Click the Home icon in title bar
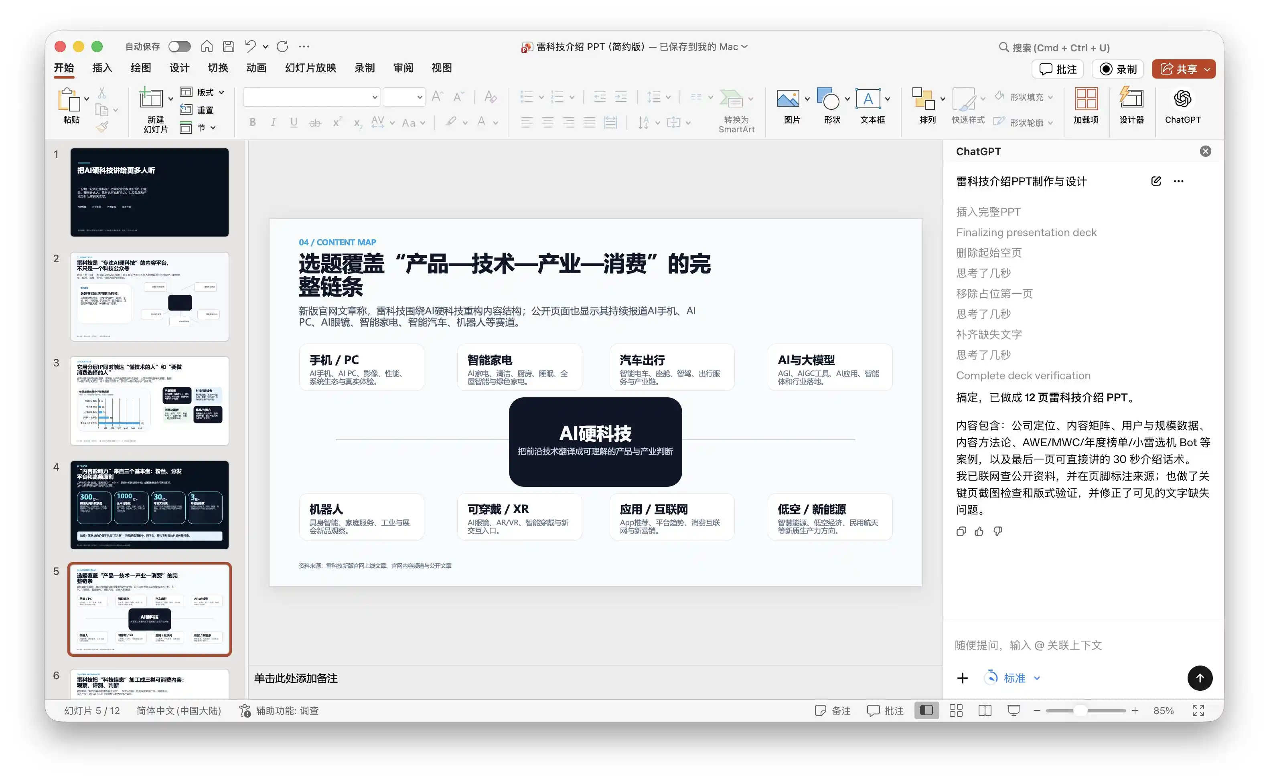The height and width of the screenshot is (781, 1269). point(207,47)
